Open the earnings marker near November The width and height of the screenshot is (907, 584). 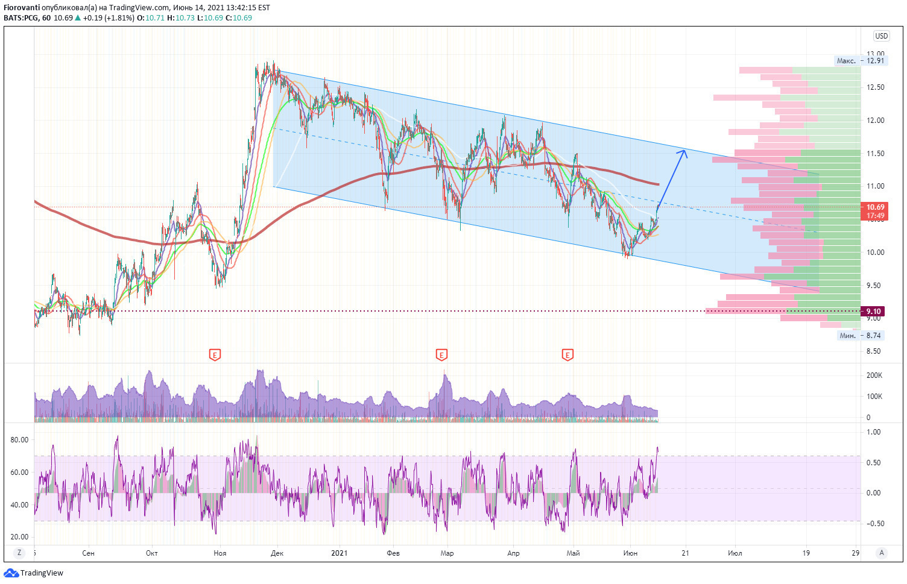(215, 355)
